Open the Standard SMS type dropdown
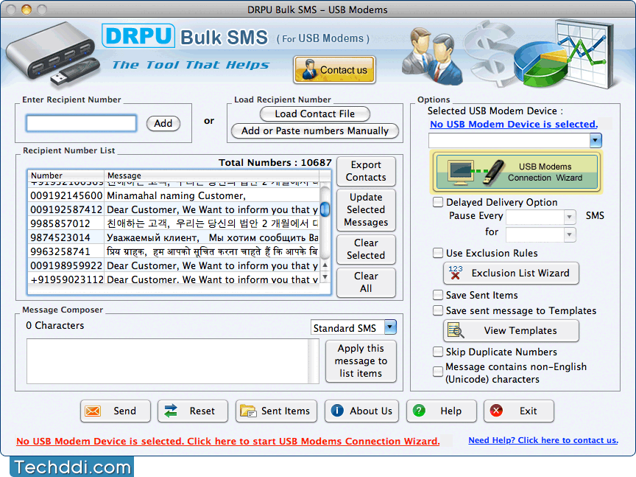This screenshot has width=636, height=477. point(390,327)
